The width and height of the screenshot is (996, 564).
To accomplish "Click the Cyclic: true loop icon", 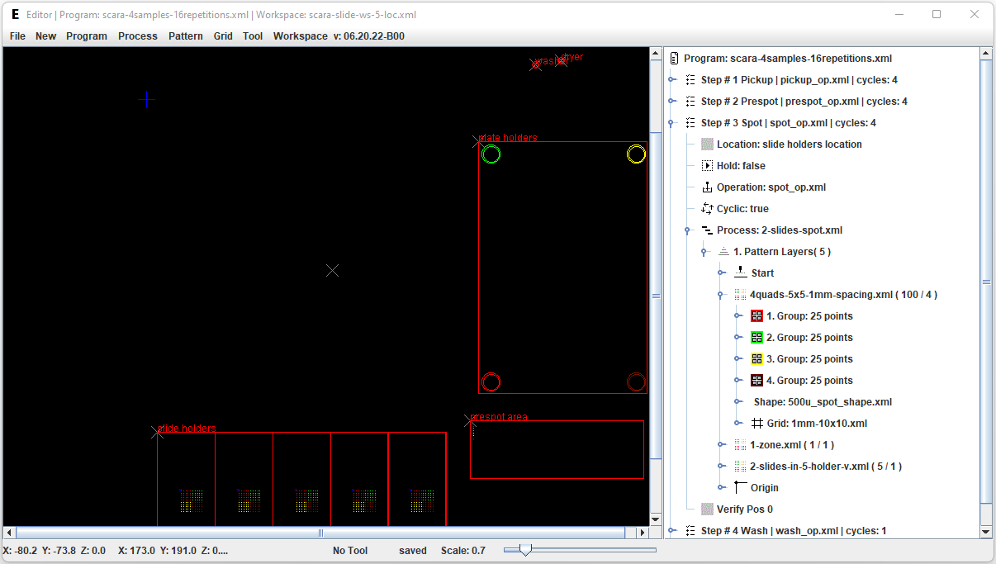I will (707, 209).
